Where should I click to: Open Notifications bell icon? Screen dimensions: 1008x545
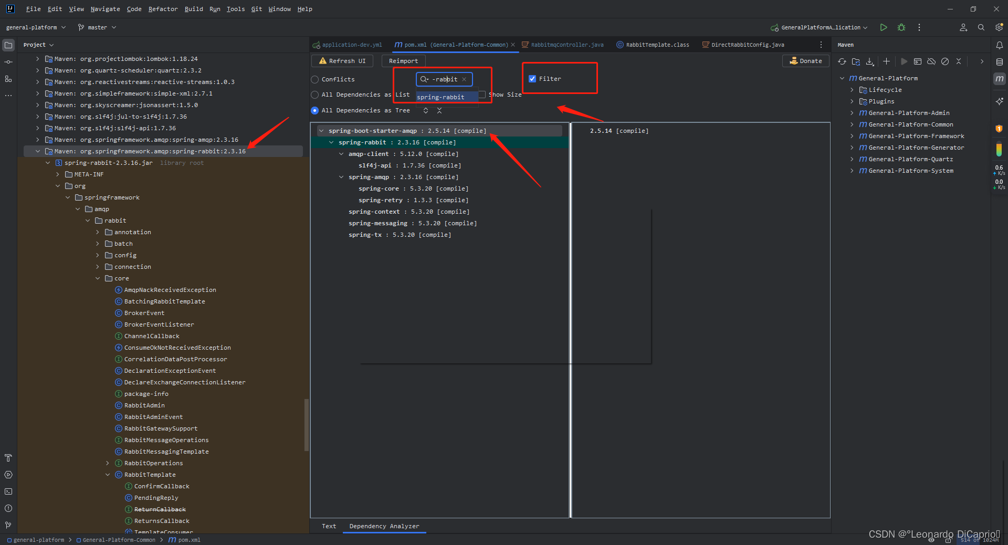[999, 45]
